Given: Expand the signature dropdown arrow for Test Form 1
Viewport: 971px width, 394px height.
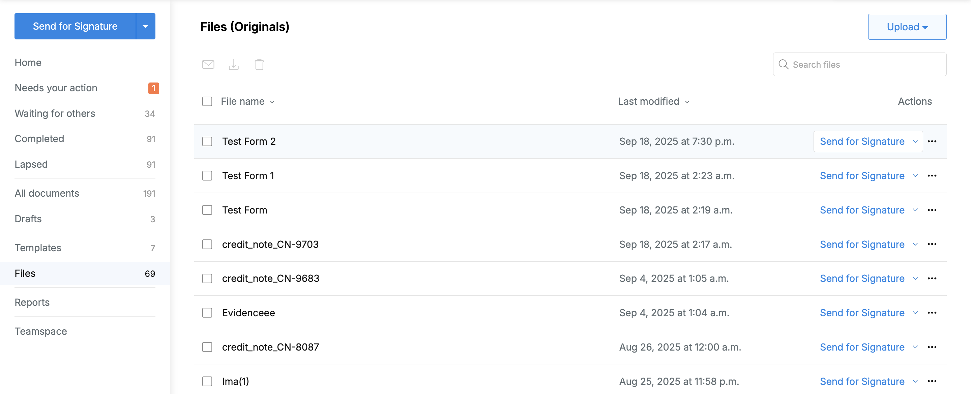Looking at the screenshot, I should click(x=915, y=175).
